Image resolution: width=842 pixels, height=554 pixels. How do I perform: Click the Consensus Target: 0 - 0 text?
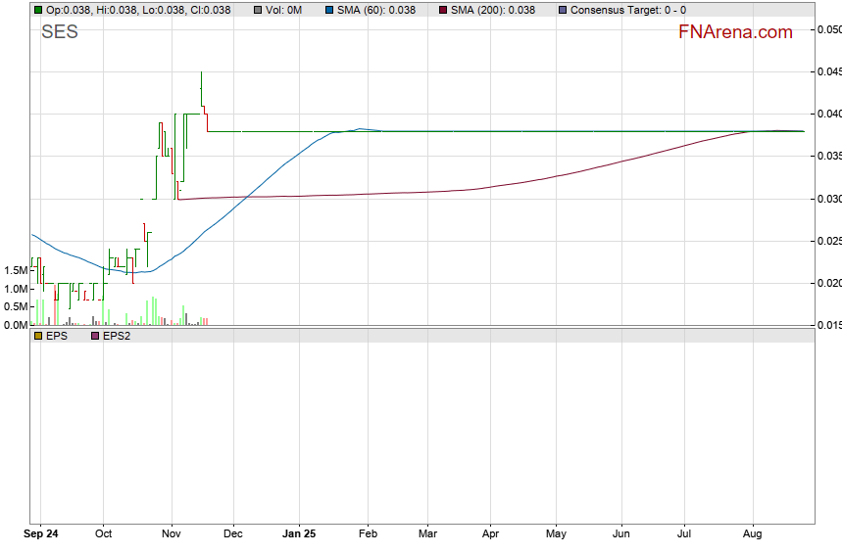coord(627,10)
